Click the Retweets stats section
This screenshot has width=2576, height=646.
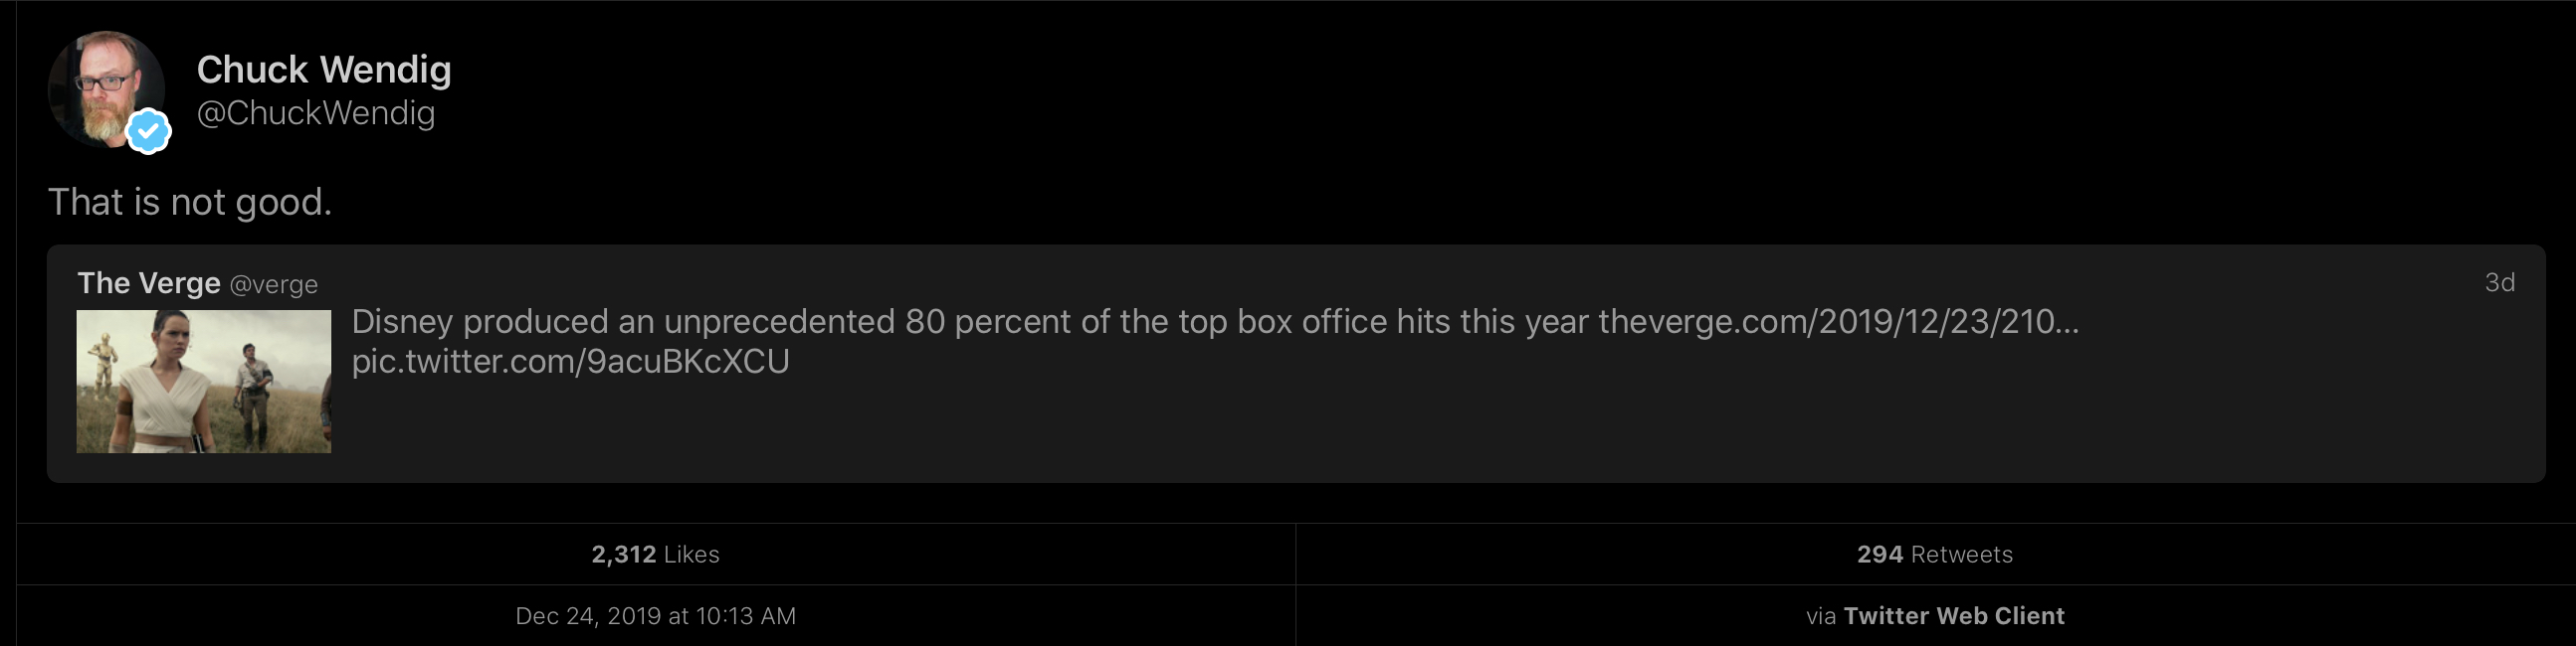pos(1934,555)
